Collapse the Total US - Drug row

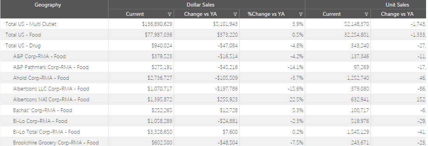pos(23,45)
